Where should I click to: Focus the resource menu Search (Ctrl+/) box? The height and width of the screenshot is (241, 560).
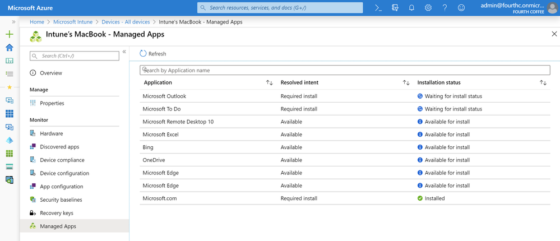75,55
